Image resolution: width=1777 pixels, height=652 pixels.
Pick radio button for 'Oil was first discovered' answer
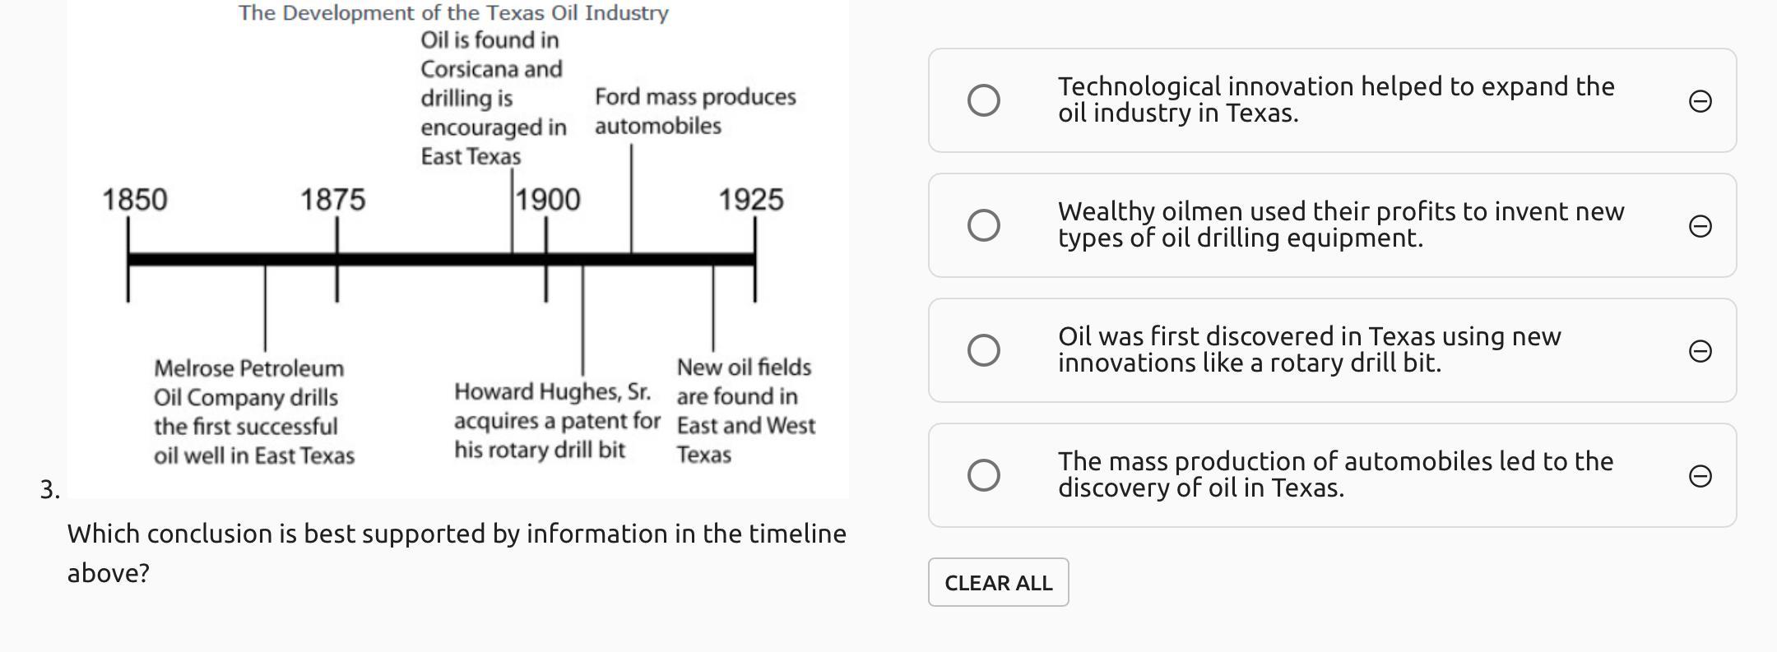pyautogui.click(x=983, y=350)
